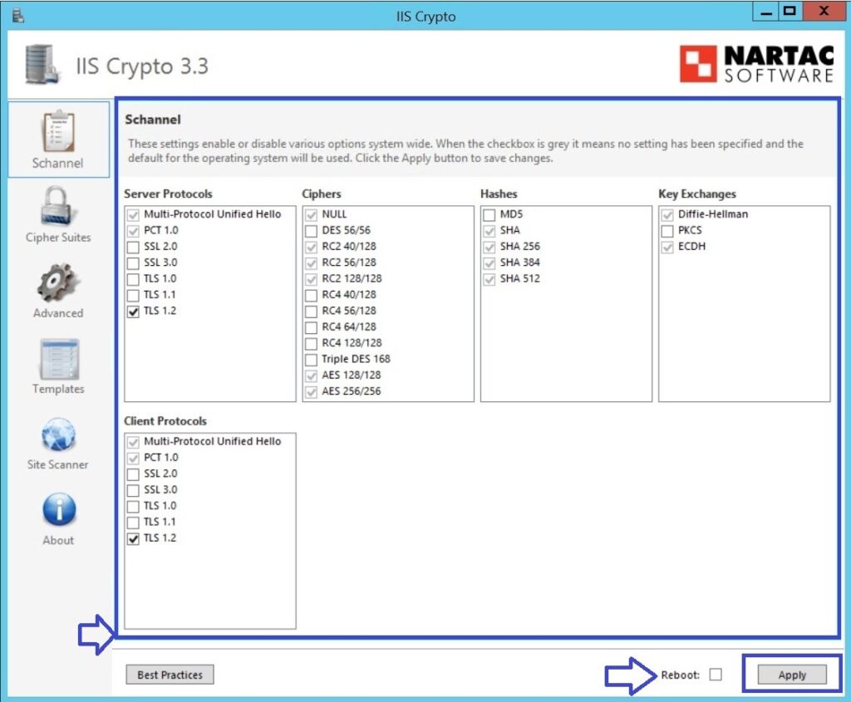This screenshot has width=851, height=702.
Task: Toggle the SHA 256 hash checkbox
Action: tap(489, 247)
